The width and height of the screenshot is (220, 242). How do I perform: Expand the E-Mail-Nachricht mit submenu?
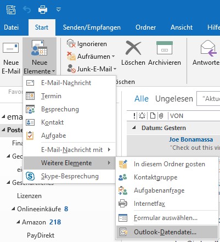[x=70, y=150]
